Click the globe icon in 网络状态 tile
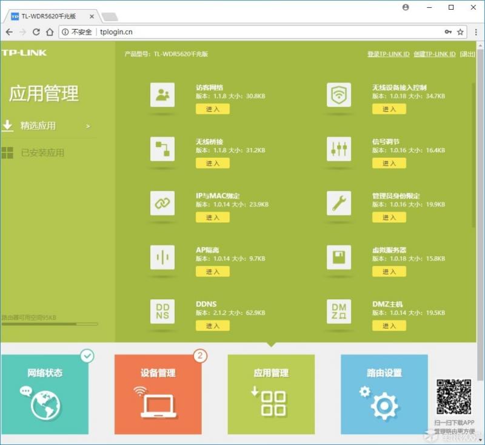The image size is (485, 445). coord(45,405)
